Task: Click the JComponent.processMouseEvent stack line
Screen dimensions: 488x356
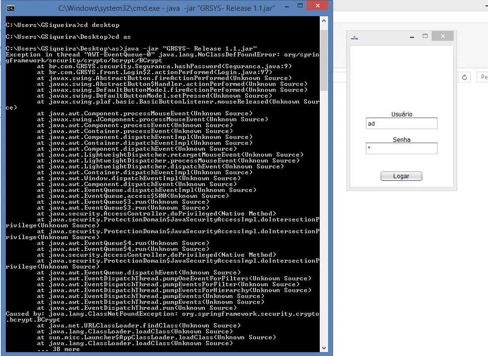Action: 153,119
